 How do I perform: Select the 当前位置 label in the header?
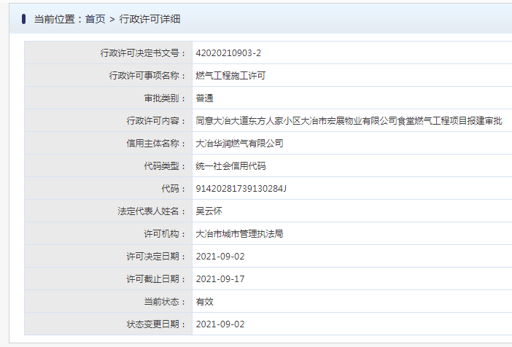tap(55, 19)
